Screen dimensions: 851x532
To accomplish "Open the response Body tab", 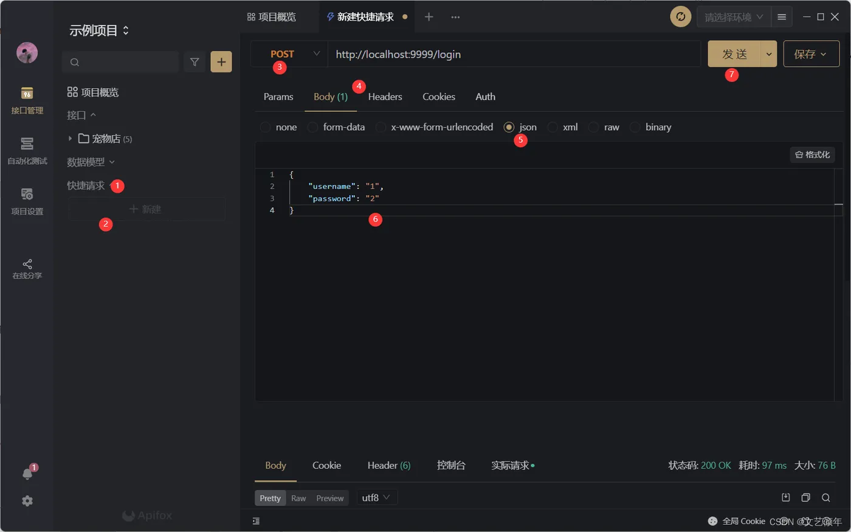I will pyautogui.click(x=275, y=465).
